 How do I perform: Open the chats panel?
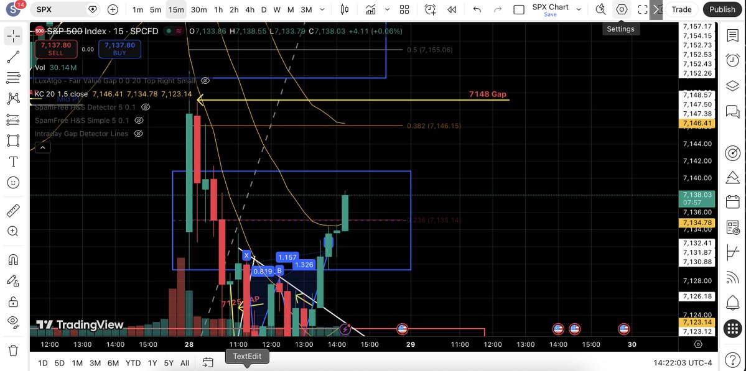(x=732, y=111)
